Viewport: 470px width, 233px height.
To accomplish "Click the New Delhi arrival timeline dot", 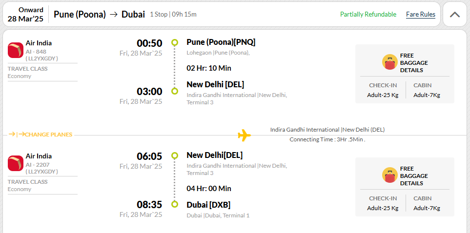I will 174,91.
